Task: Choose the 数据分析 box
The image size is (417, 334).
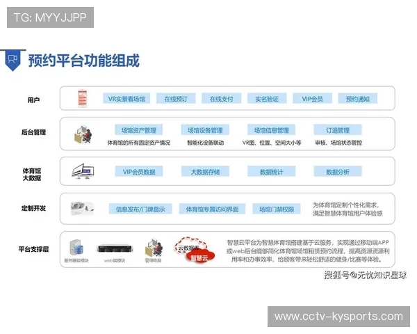Action: tap(338, 172)
